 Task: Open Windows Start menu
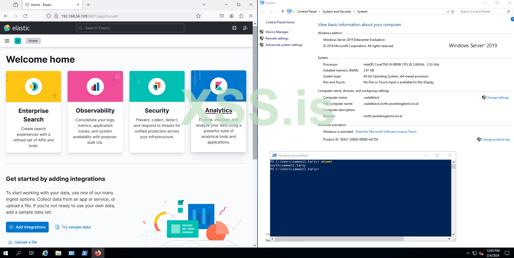pos(6,253)
